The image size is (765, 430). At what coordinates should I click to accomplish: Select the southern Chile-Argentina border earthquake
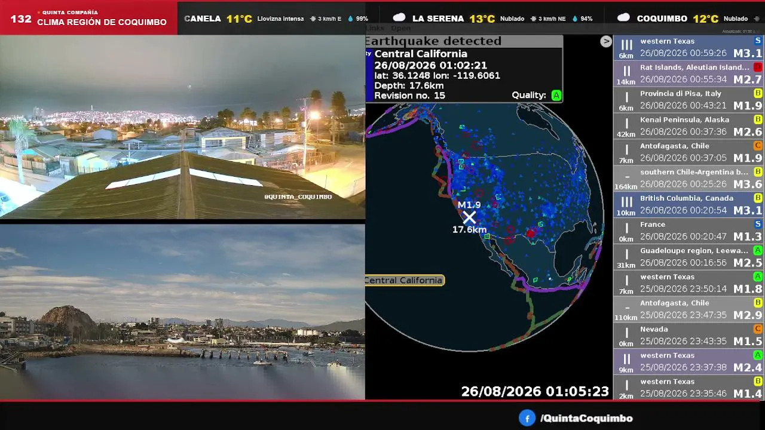(688, 178)
